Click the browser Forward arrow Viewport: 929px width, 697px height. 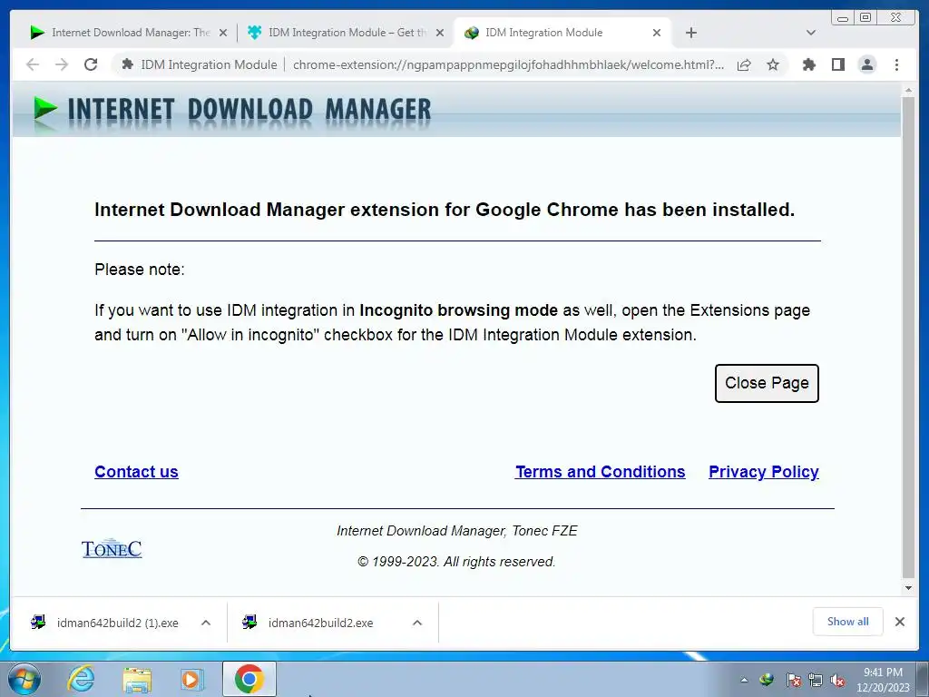(x=62, y=64)
